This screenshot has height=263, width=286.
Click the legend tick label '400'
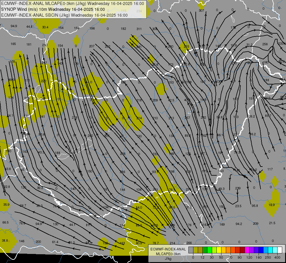pyautogui.click(x=277, y=257)
